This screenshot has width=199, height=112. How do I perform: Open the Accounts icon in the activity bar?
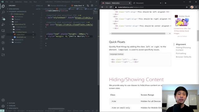tap(3, 100)
